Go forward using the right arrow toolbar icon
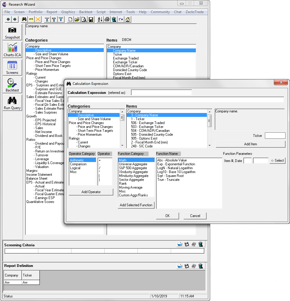 (x=15, y=19)
